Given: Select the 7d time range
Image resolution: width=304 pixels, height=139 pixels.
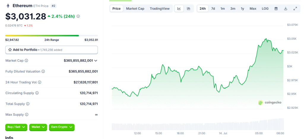Looking at the screenshot, I should point(213,9).
